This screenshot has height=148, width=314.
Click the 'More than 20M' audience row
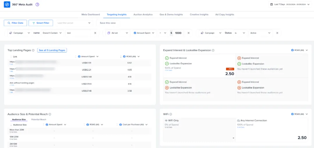click(80, 131)
